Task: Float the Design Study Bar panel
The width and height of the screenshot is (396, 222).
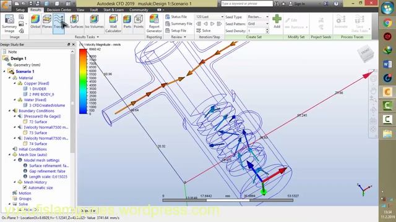Action: point(69,44)
